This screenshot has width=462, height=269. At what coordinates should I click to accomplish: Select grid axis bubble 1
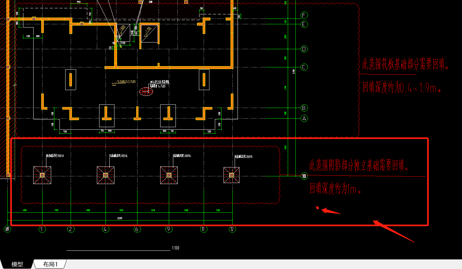click(x=42, y=229)
